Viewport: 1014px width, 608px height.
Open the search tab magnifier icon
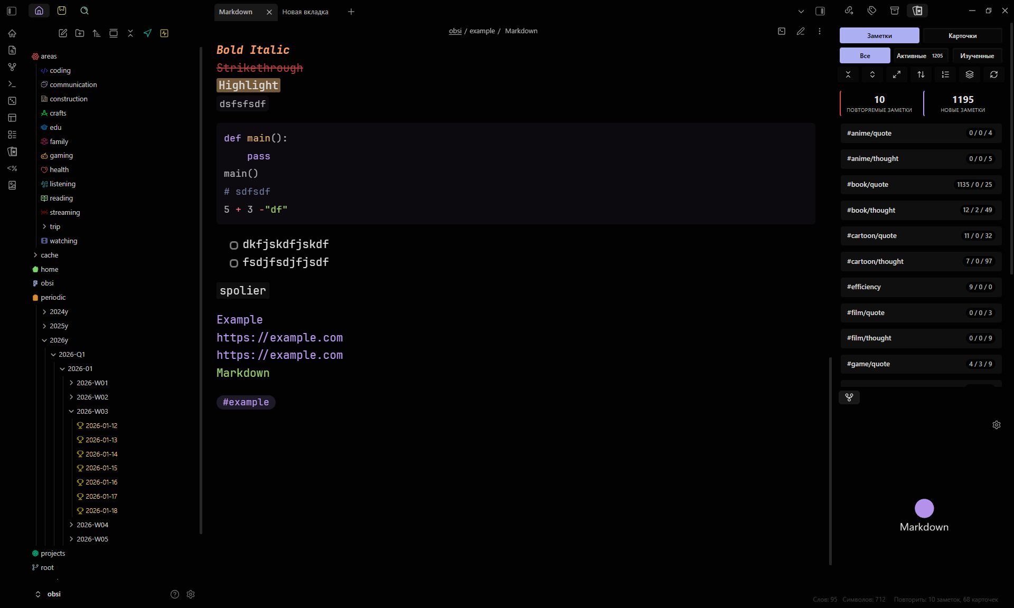84,11
